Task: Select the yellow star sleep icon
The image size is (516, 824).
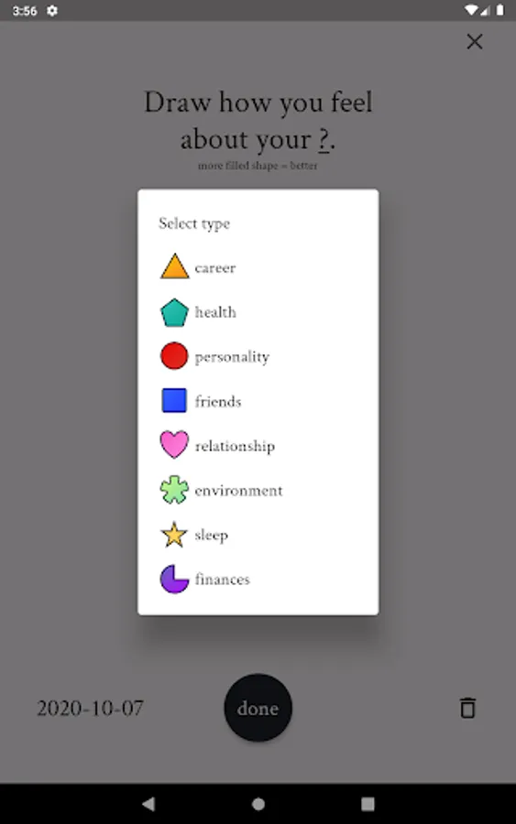Action: click(174, 535)
